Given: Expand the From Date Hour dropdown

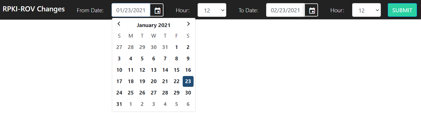Looking at the screenshot, I should coord(212,10).
